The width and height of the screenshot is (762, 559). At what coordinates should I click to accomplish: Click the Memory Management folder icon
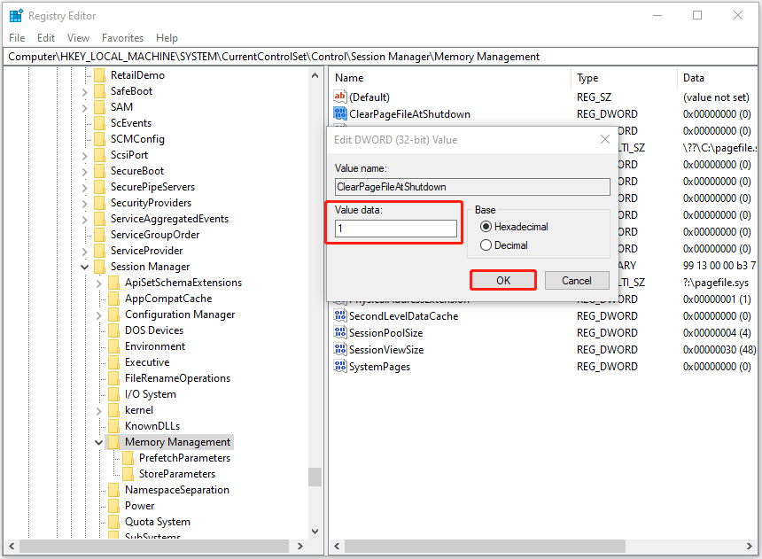click(x=114, y=441)
